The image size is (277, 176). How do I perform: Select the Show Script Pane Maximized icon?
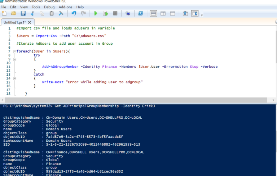coord(173,13)
